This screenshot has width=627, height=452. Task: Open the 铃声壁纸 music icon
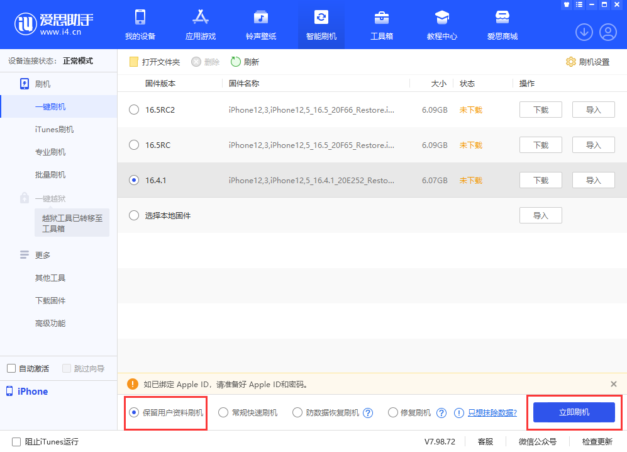pos(260,18)
